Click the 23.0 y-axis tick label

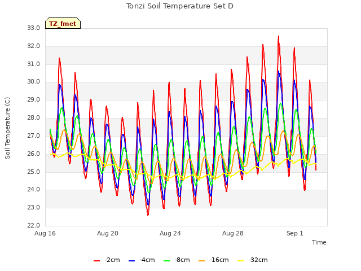coord(34,207)
